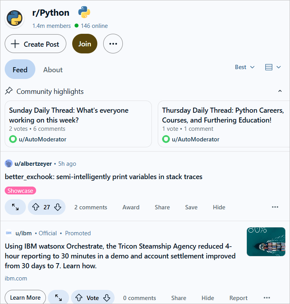The width and height of the screenshot is (290, 304).
Task: Click the Create Post button
Action: [35, 44]
